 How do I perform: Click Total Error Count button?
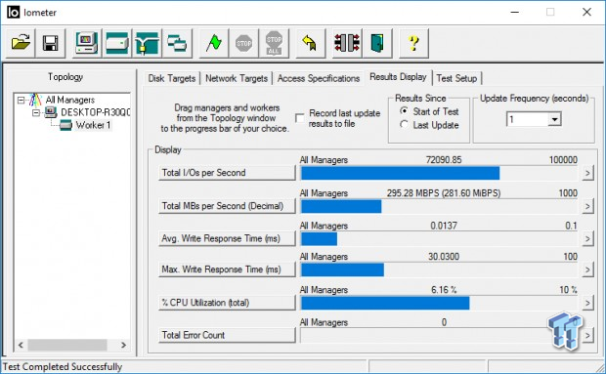click(x=227, y=335)
